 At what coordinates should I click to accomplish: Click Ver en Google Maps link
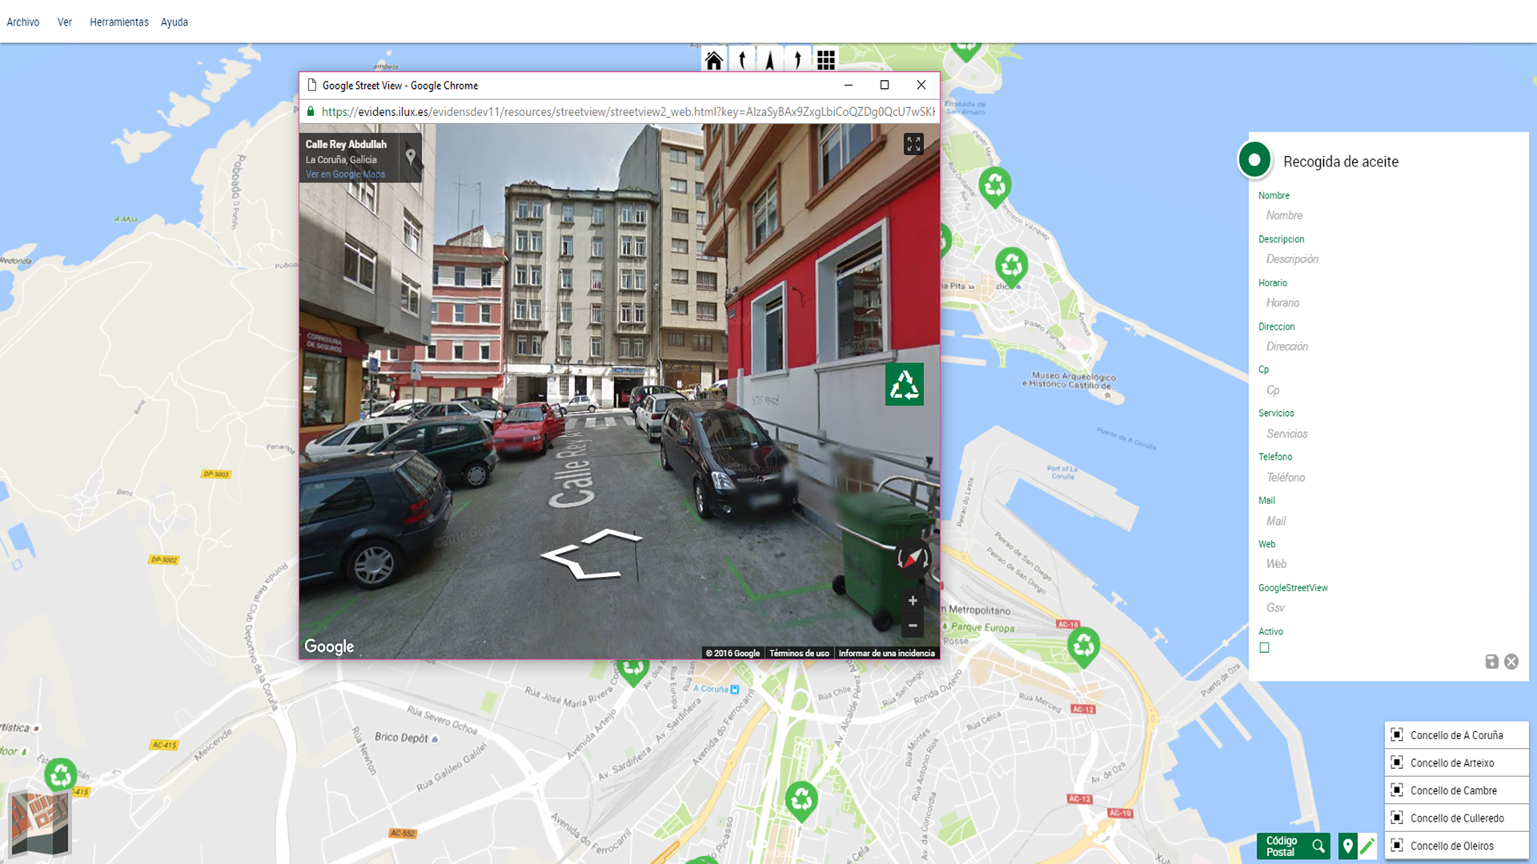tap(345, 174)
